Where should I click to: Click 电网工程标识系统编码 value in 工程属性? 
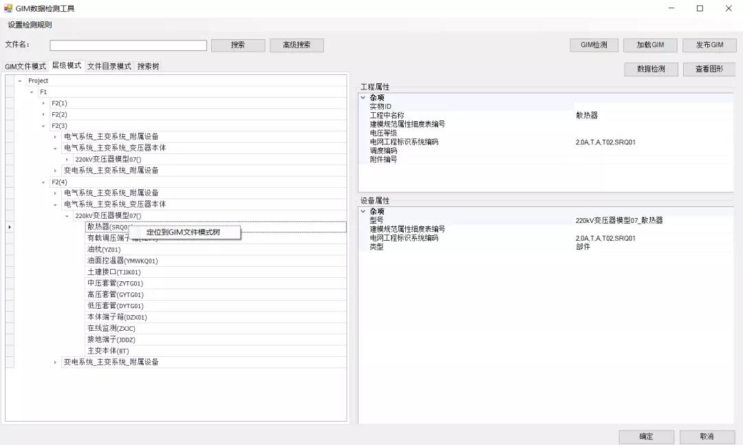(x=605, y=142)
